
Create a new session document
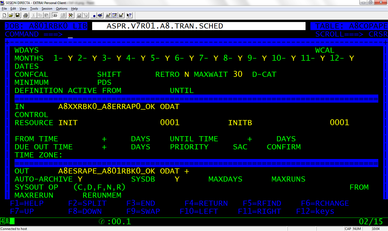pyautogui.click(x=4, y=15)
